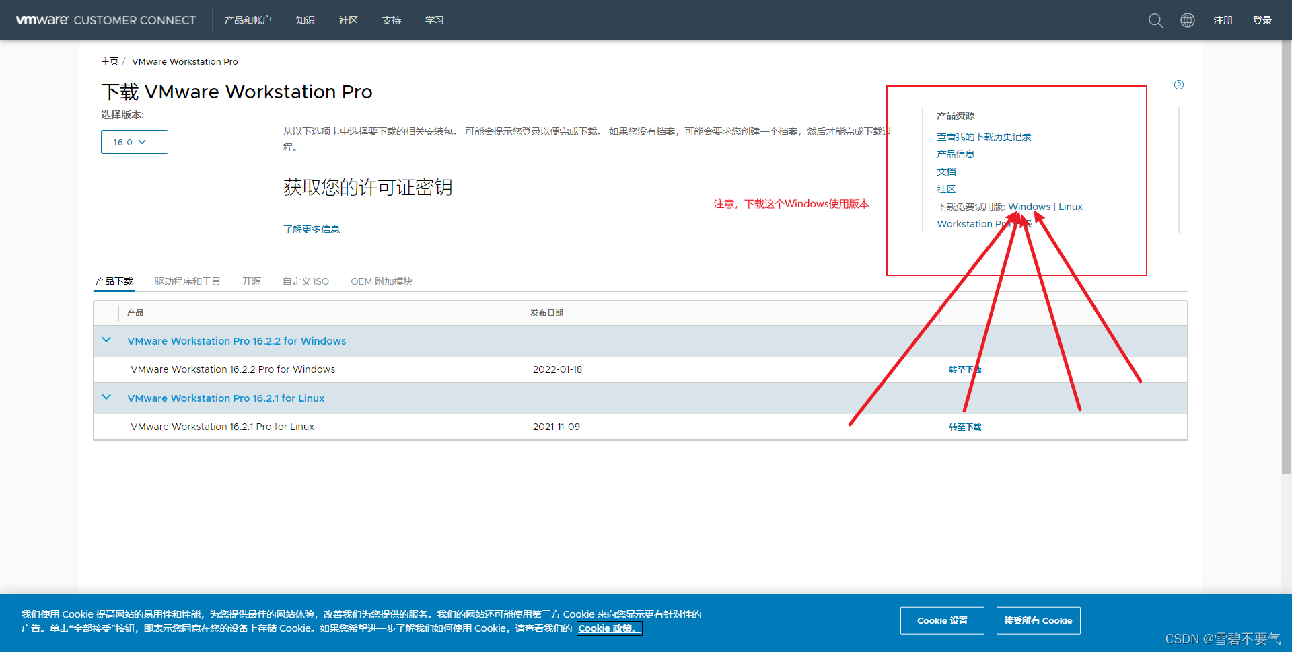
Task: Open the Cookie 设置 button
Action: tap(942, 620)
